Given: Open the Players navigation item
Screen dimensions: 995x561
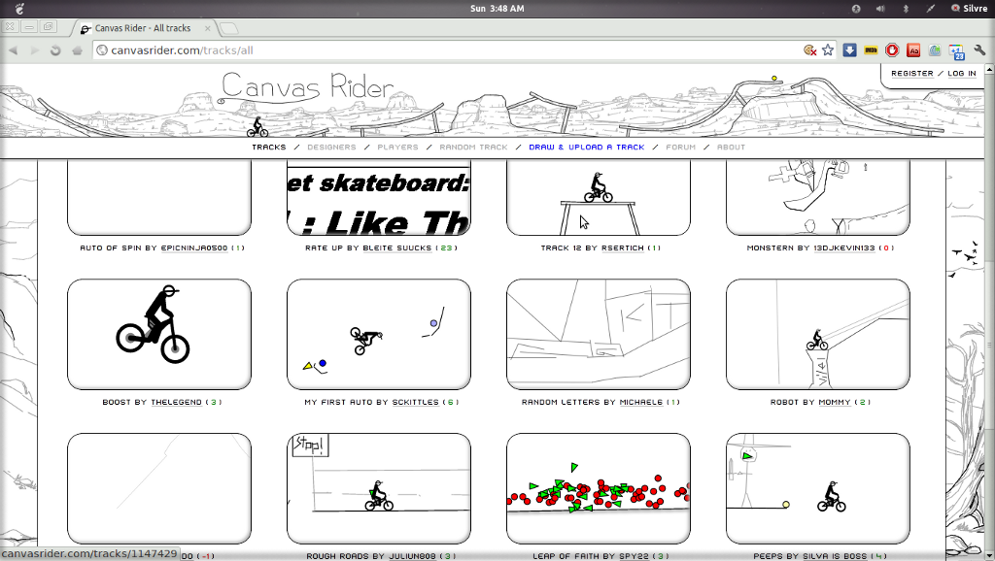Looking at the screenshot, I should click(397, 148).
